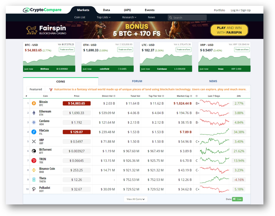The image size is (275, 216).
Task: Expand View All Coins
Action: pyautogui.click(x=136, y=199)
